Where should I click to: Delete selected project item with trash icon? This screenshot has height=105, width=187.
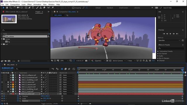point(18,61)
